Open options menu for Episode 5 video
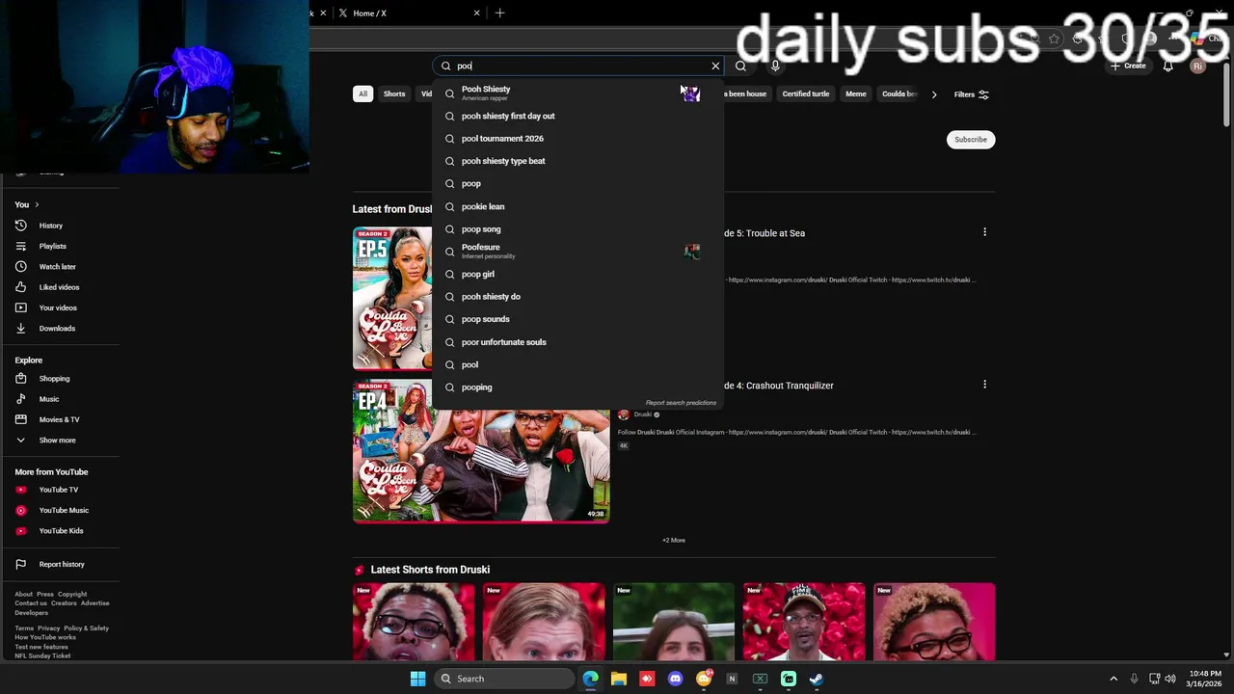 coord(984,232)
